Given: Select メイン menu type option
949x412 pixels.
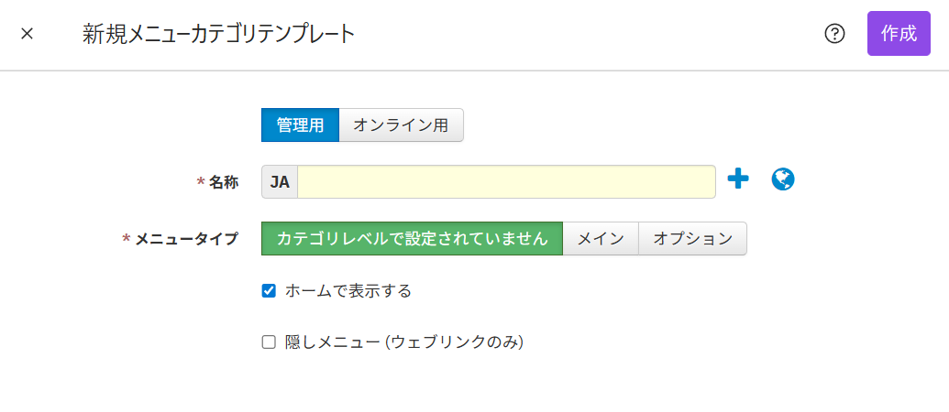Looking at the screenshot, I should (x=601, y=239).
